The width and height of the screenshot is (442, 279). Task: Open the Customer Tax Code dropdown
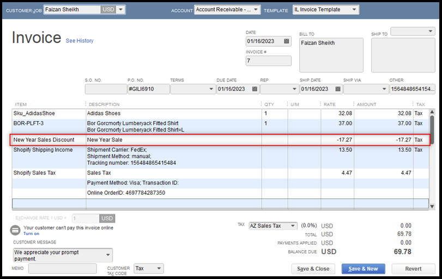click(159, 268)
